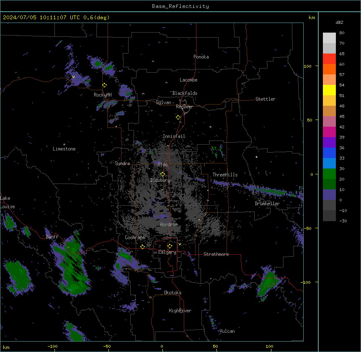Screen dimensions: 361x352
Task: Click the yellow V marker northwest of RockyMH
Action: coord(73,77)
